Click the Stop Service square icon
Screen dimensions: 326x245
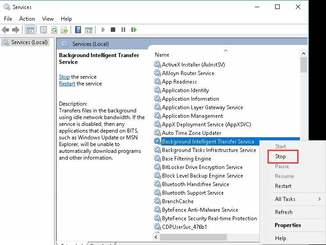113,30
